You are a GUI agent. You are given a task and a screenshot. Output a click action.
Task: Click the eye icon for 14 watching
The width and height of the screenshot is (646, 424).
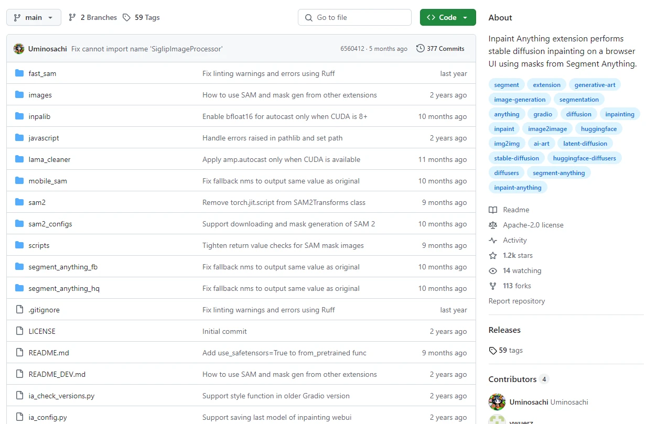pyautogui.click(x=493, y=270)
